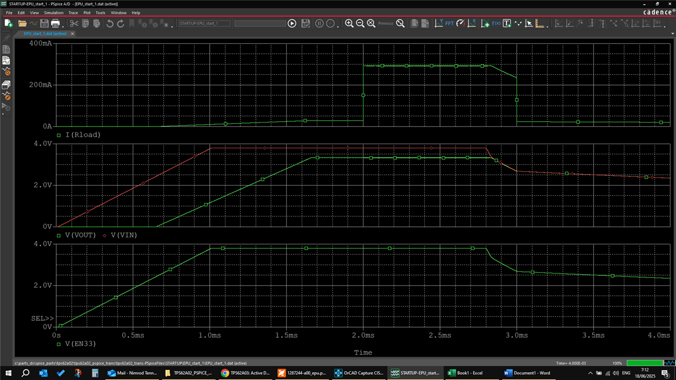The width and height of the screenshot is (676, 380).
Task: Open the Edit menu
Action: (21, 13)
